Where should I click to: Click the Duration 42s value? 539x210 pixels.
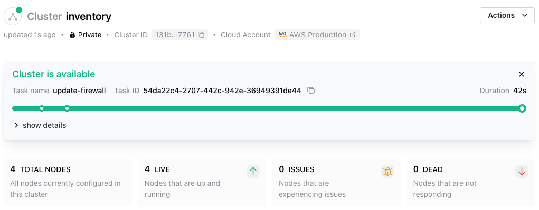[520, 91]
